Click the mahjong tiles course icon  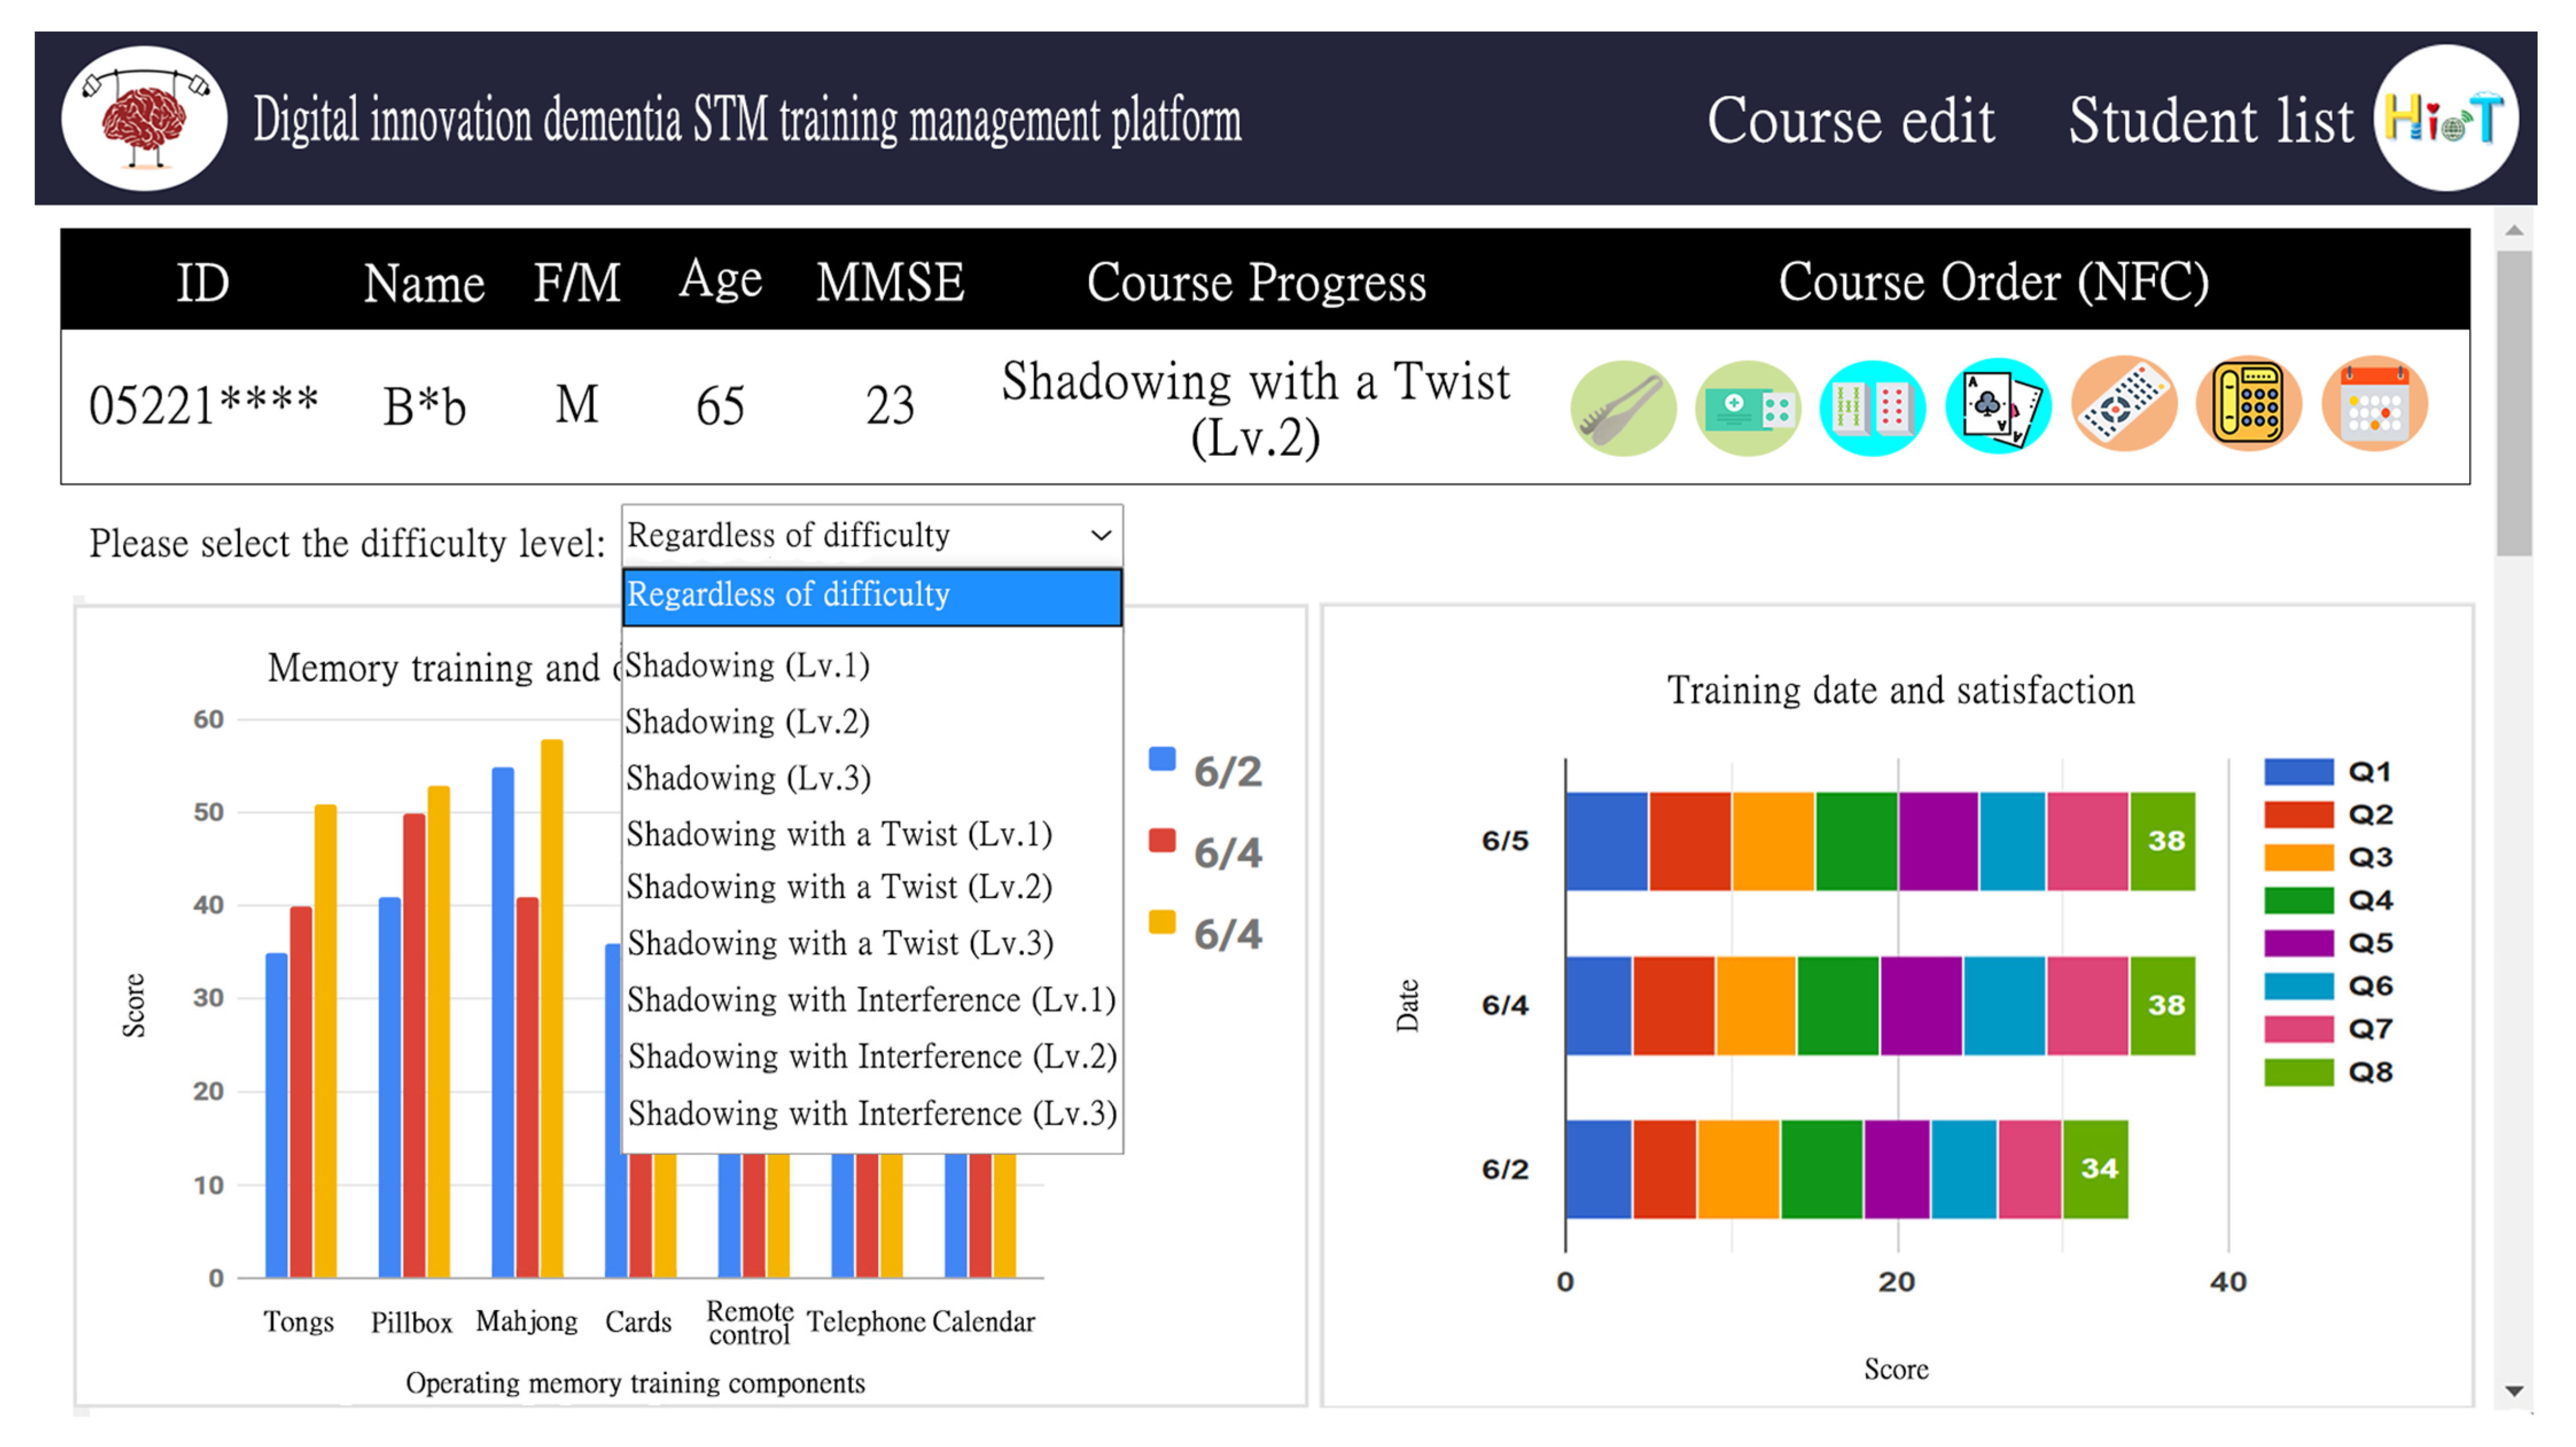click(1872, 407)
